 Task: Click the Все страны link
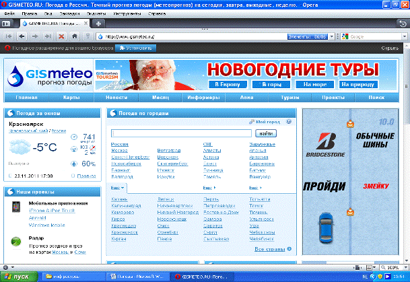pyautogui.click(x=269, y=249)
